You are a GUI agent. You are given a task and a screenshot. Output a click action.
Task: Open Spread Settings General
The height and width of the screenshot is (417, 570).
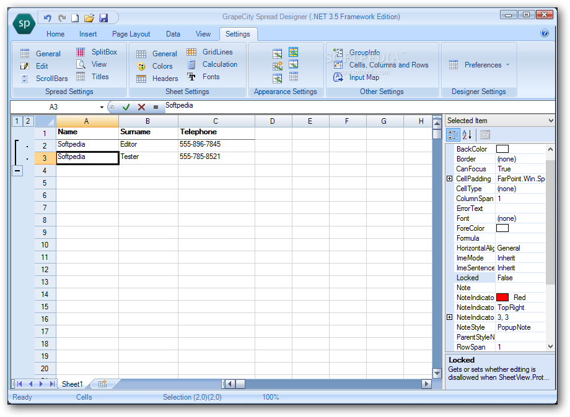tap(40, 54)
